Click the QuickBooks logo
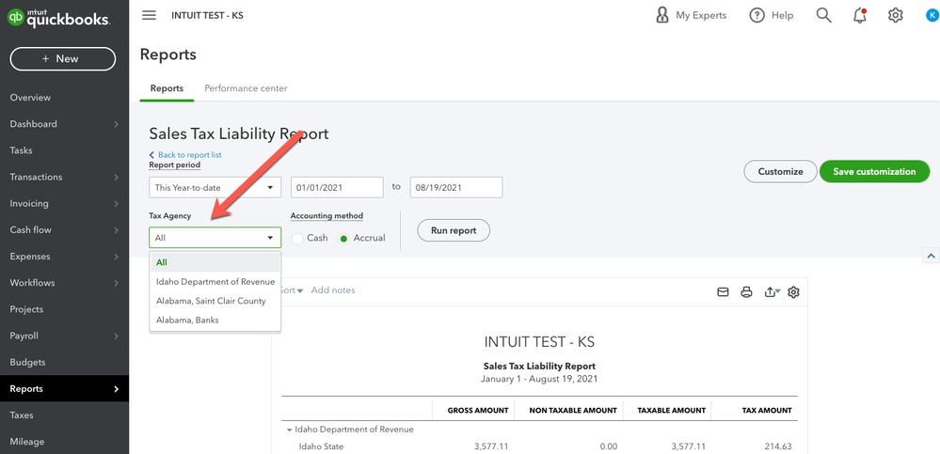This screenshot has height=454, width=940. [x=58, y=18]
